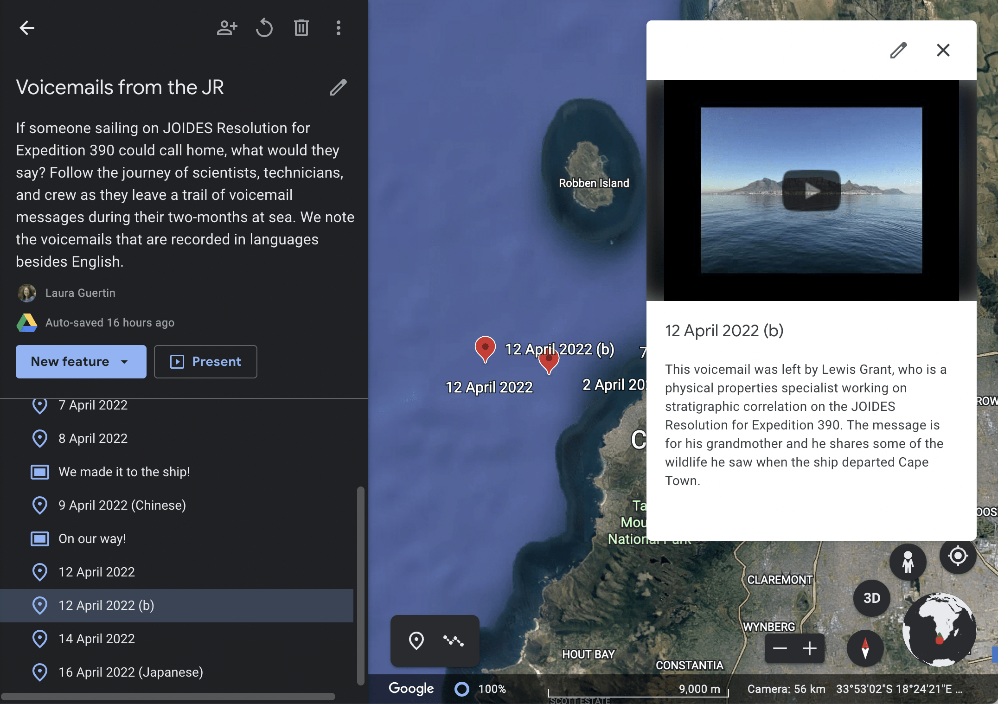Image resolution: width=998 pixels, height=704 pixels.
Task: Click the '12 April 2022' map label
Action: coord(489,387)
